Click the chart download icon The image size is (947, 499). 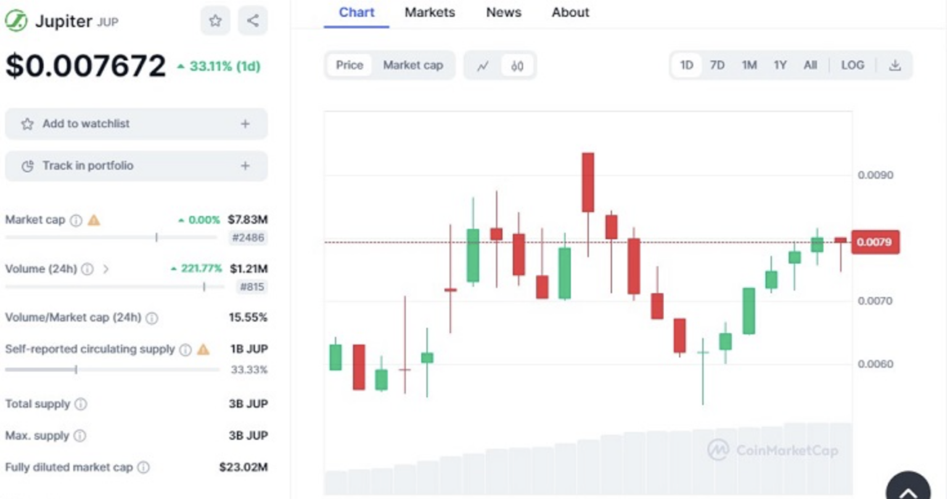click(x=895, y=65)
